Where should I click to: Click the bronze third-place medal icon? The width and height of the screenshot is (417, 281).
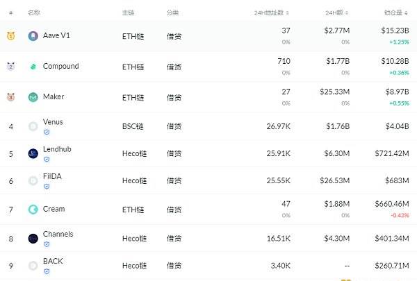(x=10, y=97)
